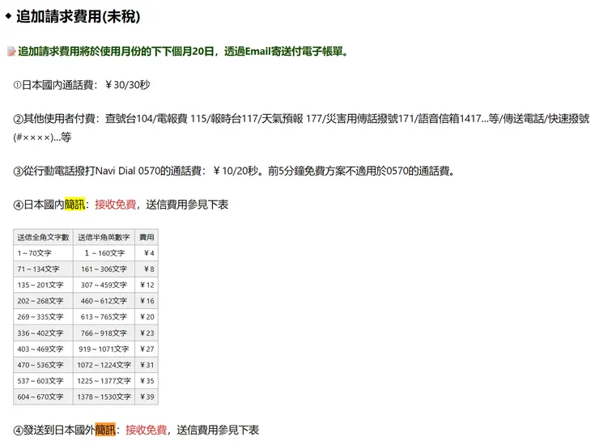The width and height of the screenshot is (599, 445).
Task: Click the cell 1225~1377文字
Action: (104, 381)
